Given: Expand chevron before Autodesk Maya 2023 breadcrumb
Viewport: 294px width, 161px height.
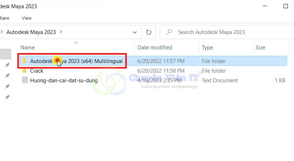Looking at the screenshot, I should tap(2, 32).
